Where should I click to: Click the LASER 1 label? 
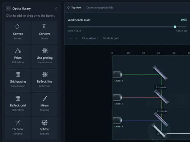pos(119,104)
